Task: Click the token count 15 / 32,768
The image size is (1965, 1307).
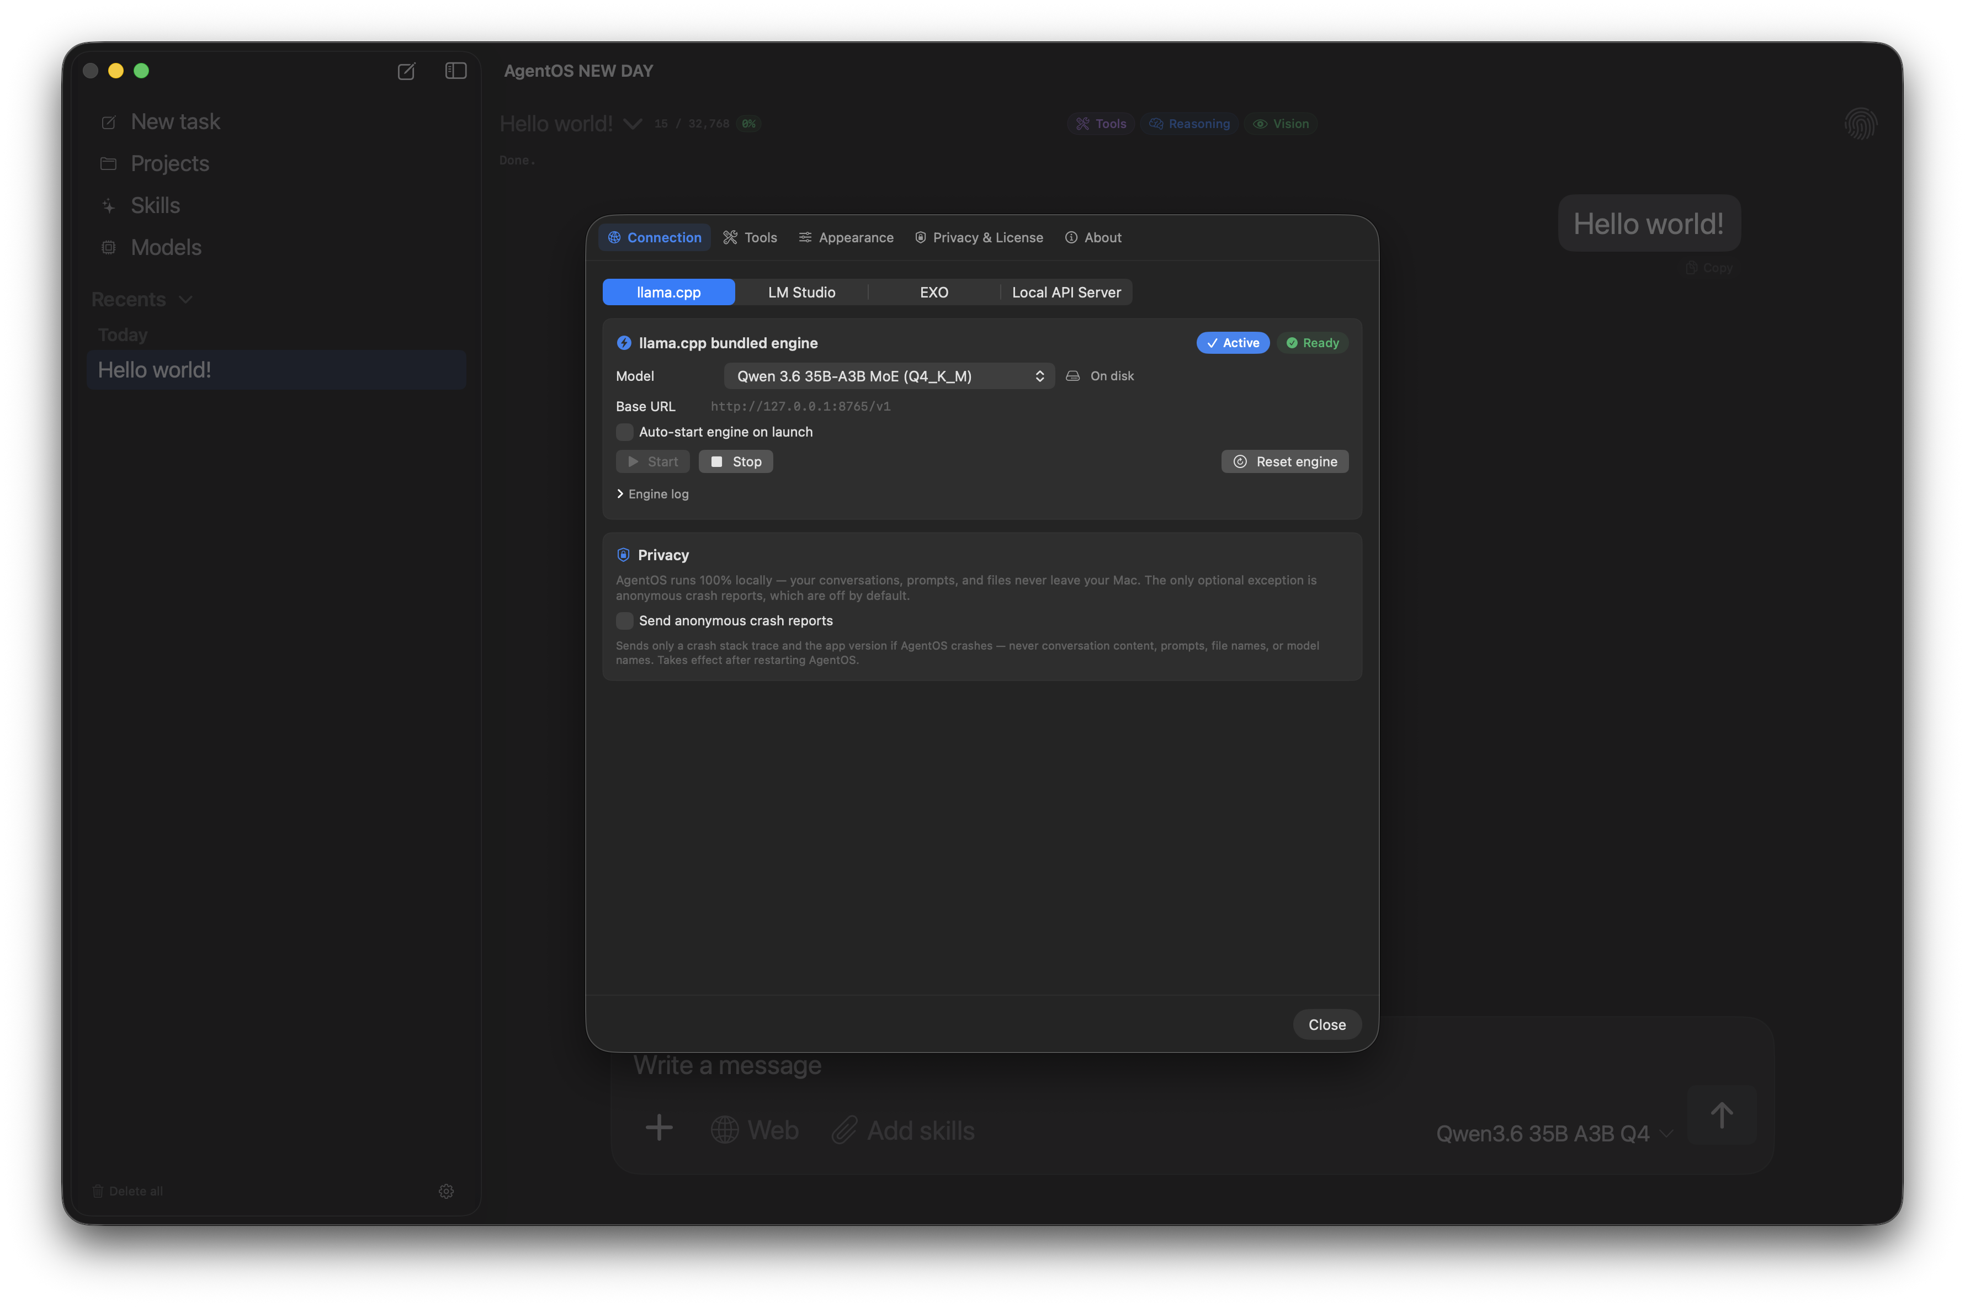Action: click(692, 124)
